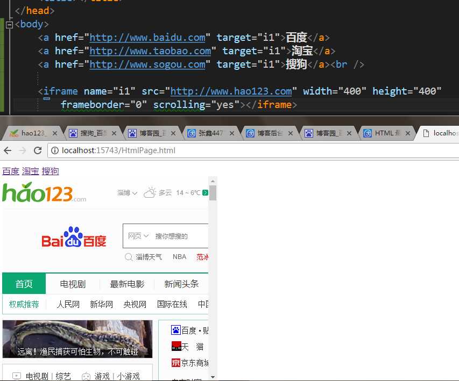Visit the 新华网 link

pos(101,304)
